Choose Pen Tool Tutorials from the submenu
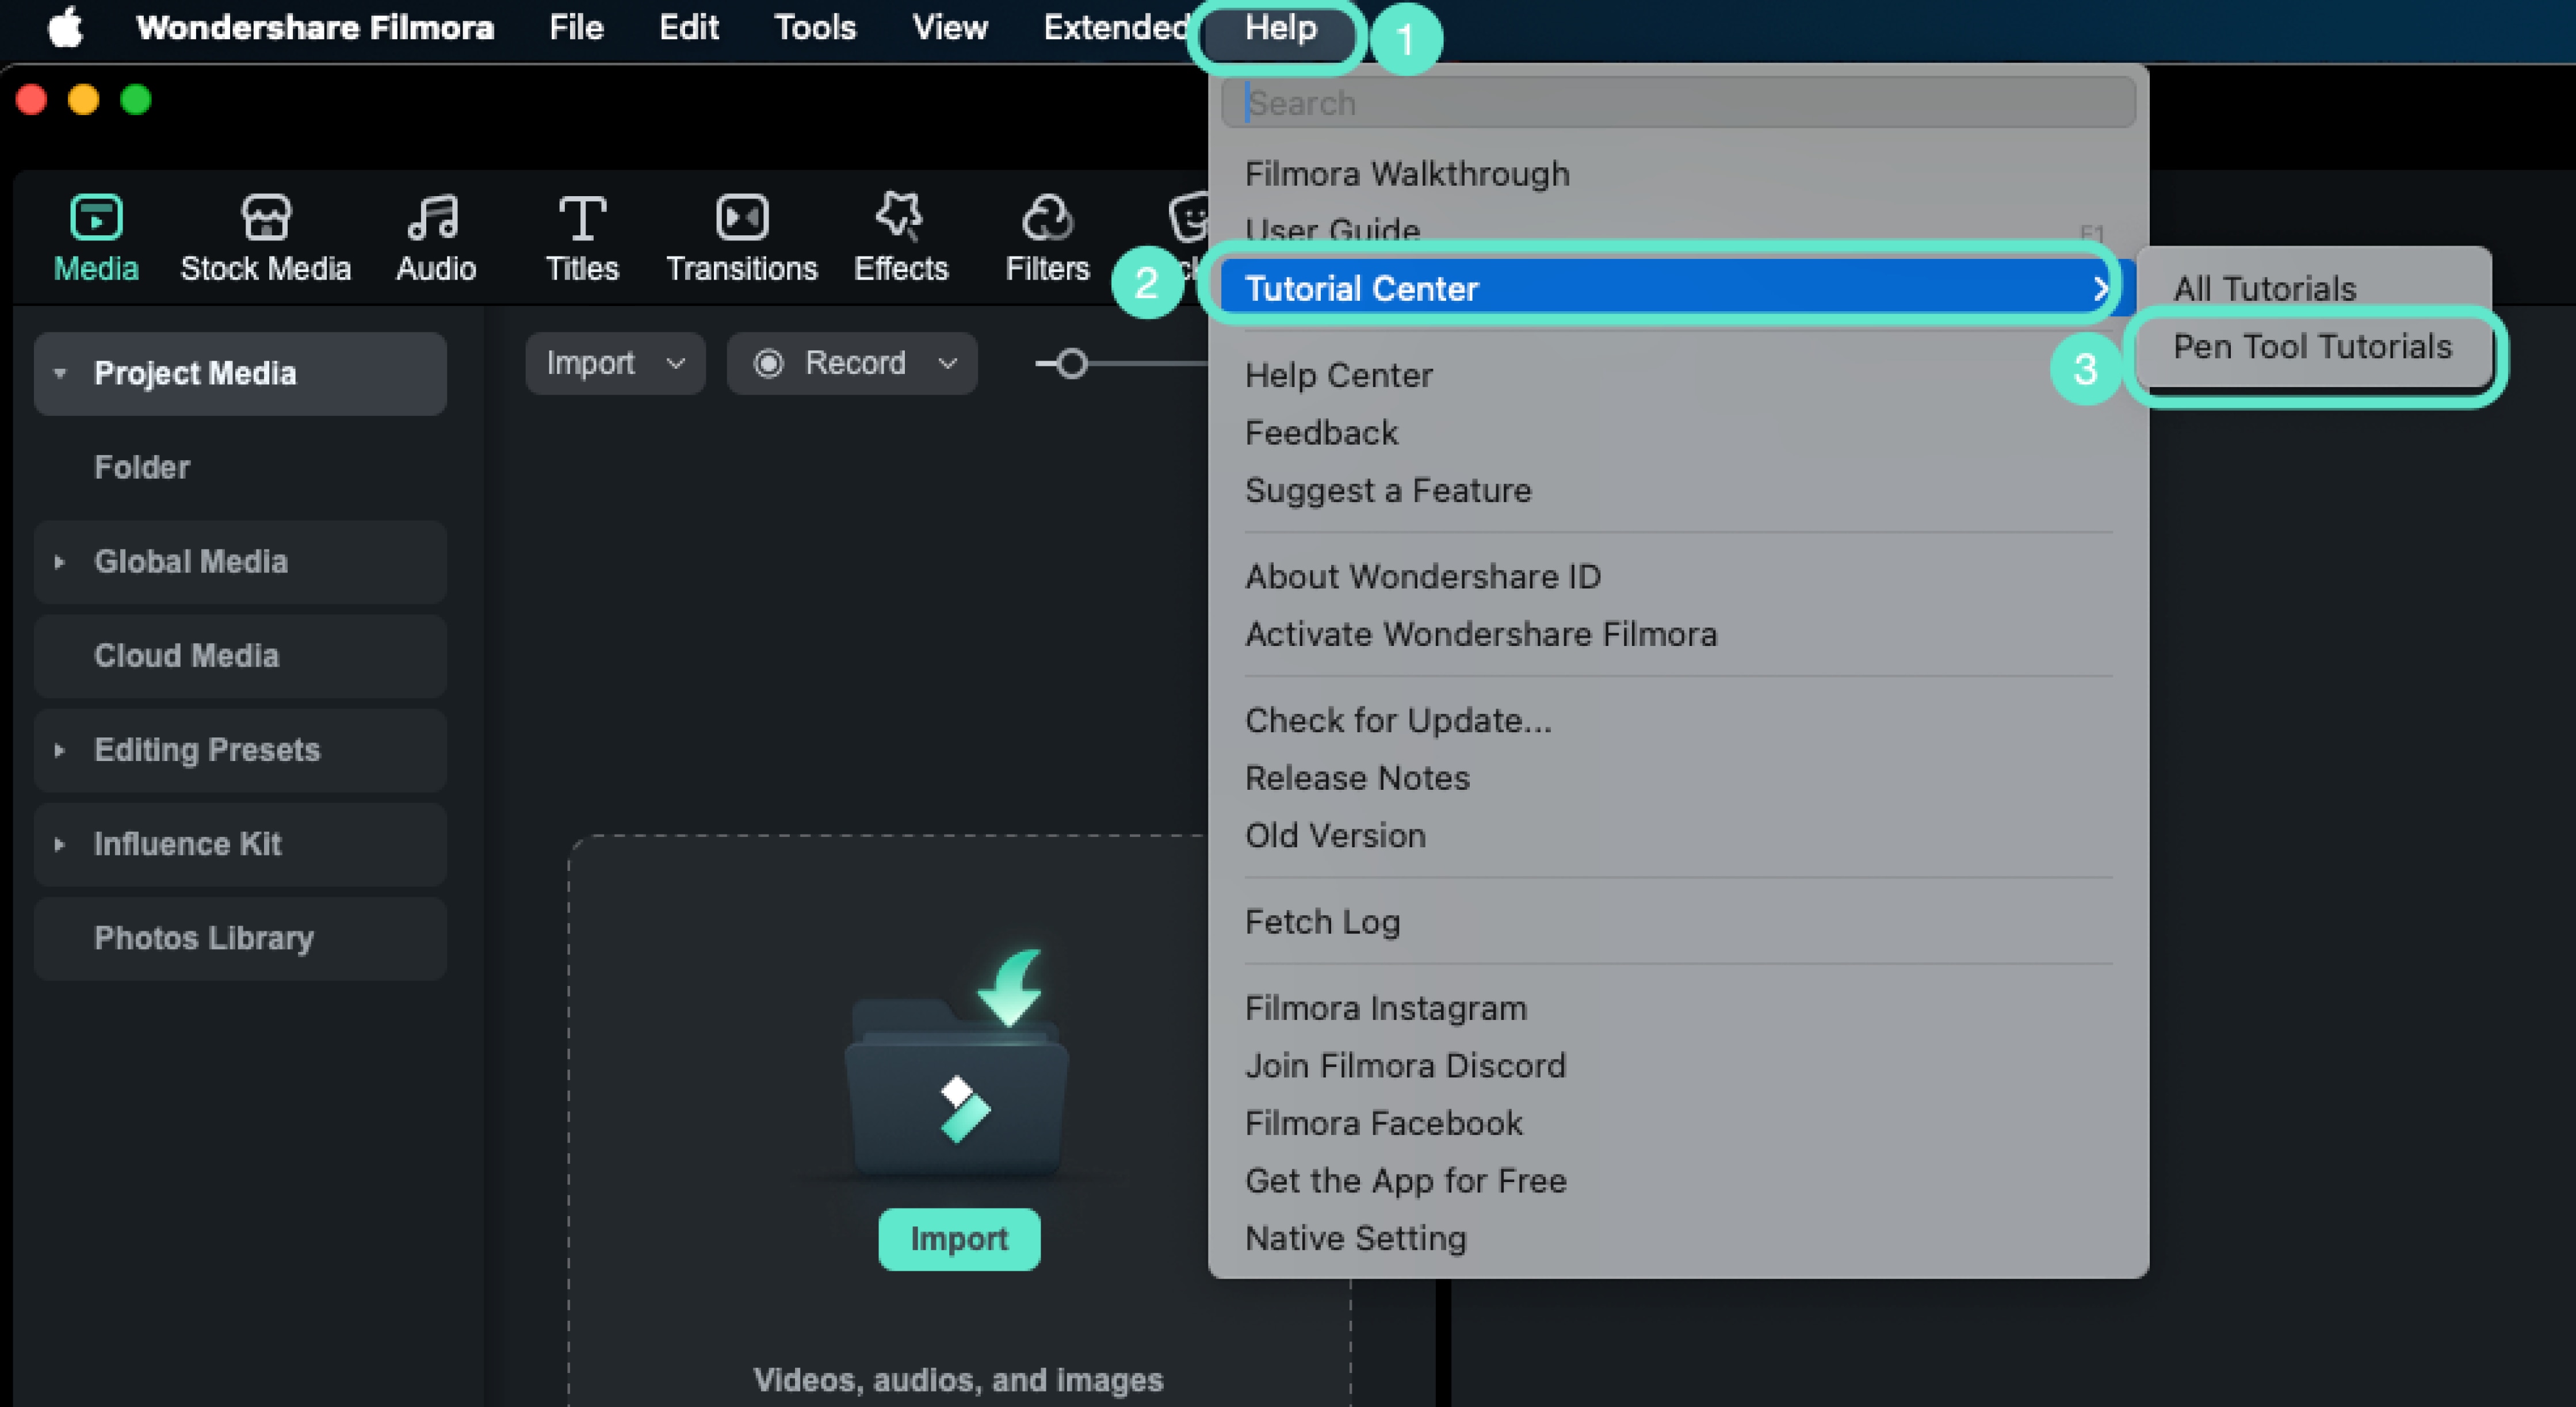 (2311, 347)
